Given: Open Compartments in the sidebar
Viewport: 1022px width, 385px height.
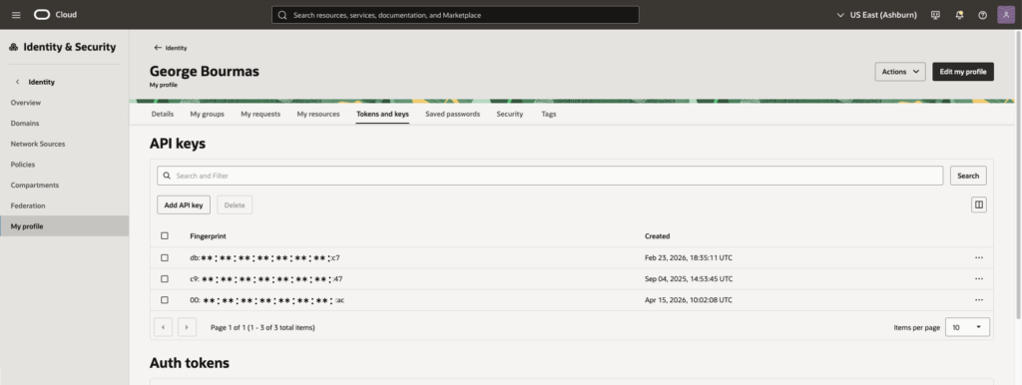Looking at the screenshot, I should [x=64, y=185].
